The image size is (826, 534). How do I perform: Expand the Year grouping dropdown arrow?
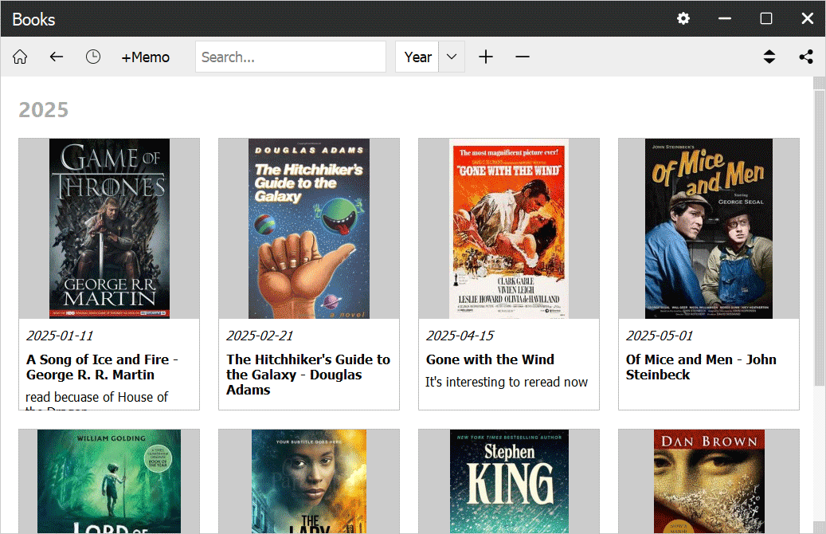[x=452, y=57]
